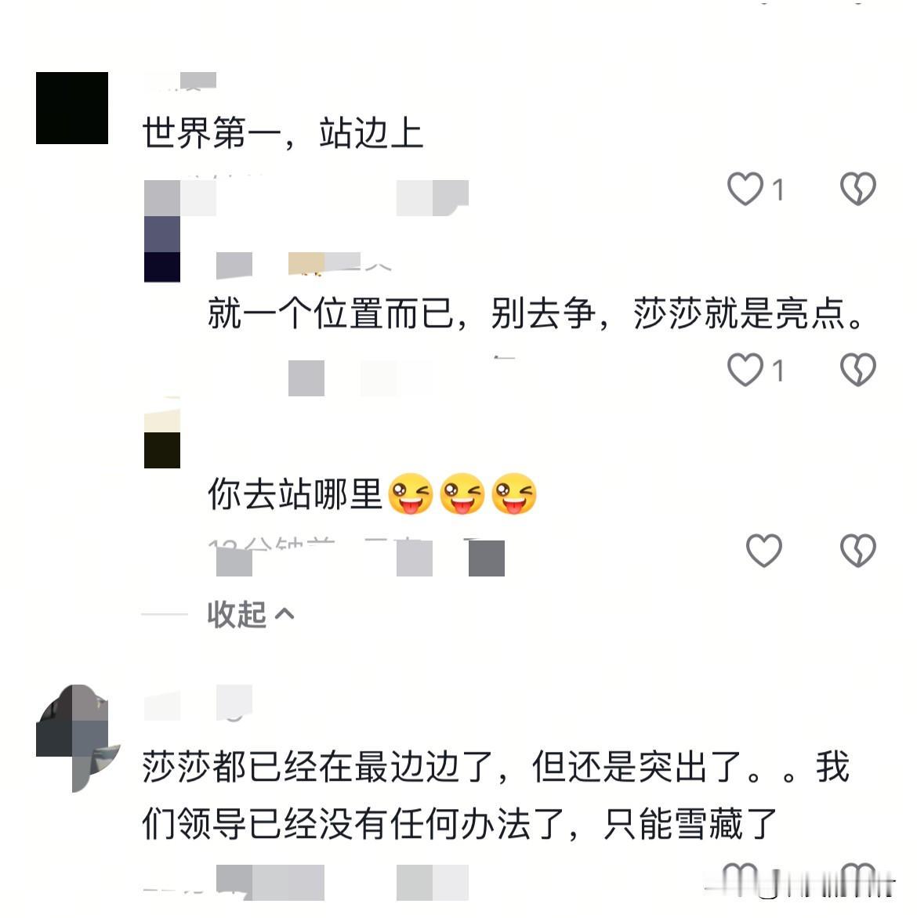Like the comment "世界第一，站边上"
The image size is (917, 918).
(745, 189)
